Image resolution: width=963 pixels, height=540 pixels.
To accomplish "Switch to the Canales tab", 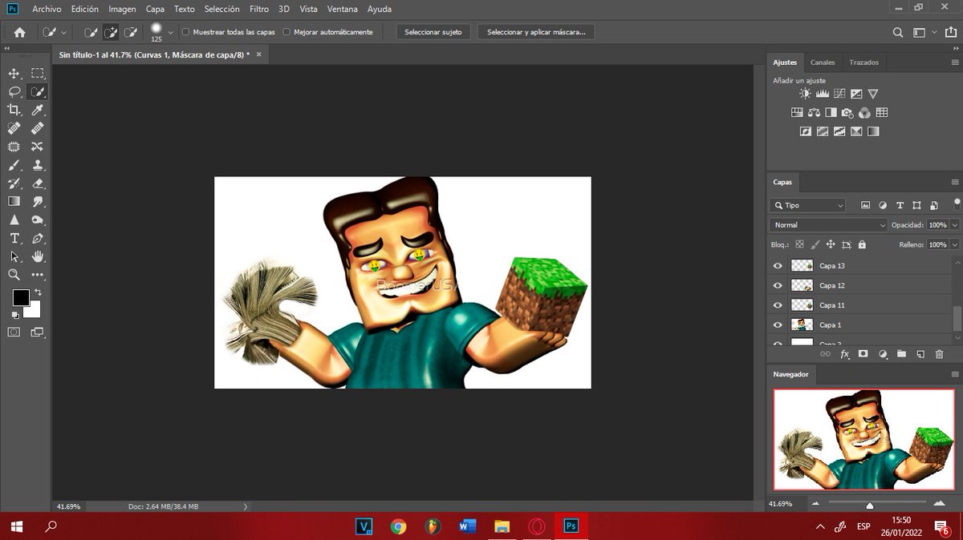I will pyautogui.click(x=823, y=62).
